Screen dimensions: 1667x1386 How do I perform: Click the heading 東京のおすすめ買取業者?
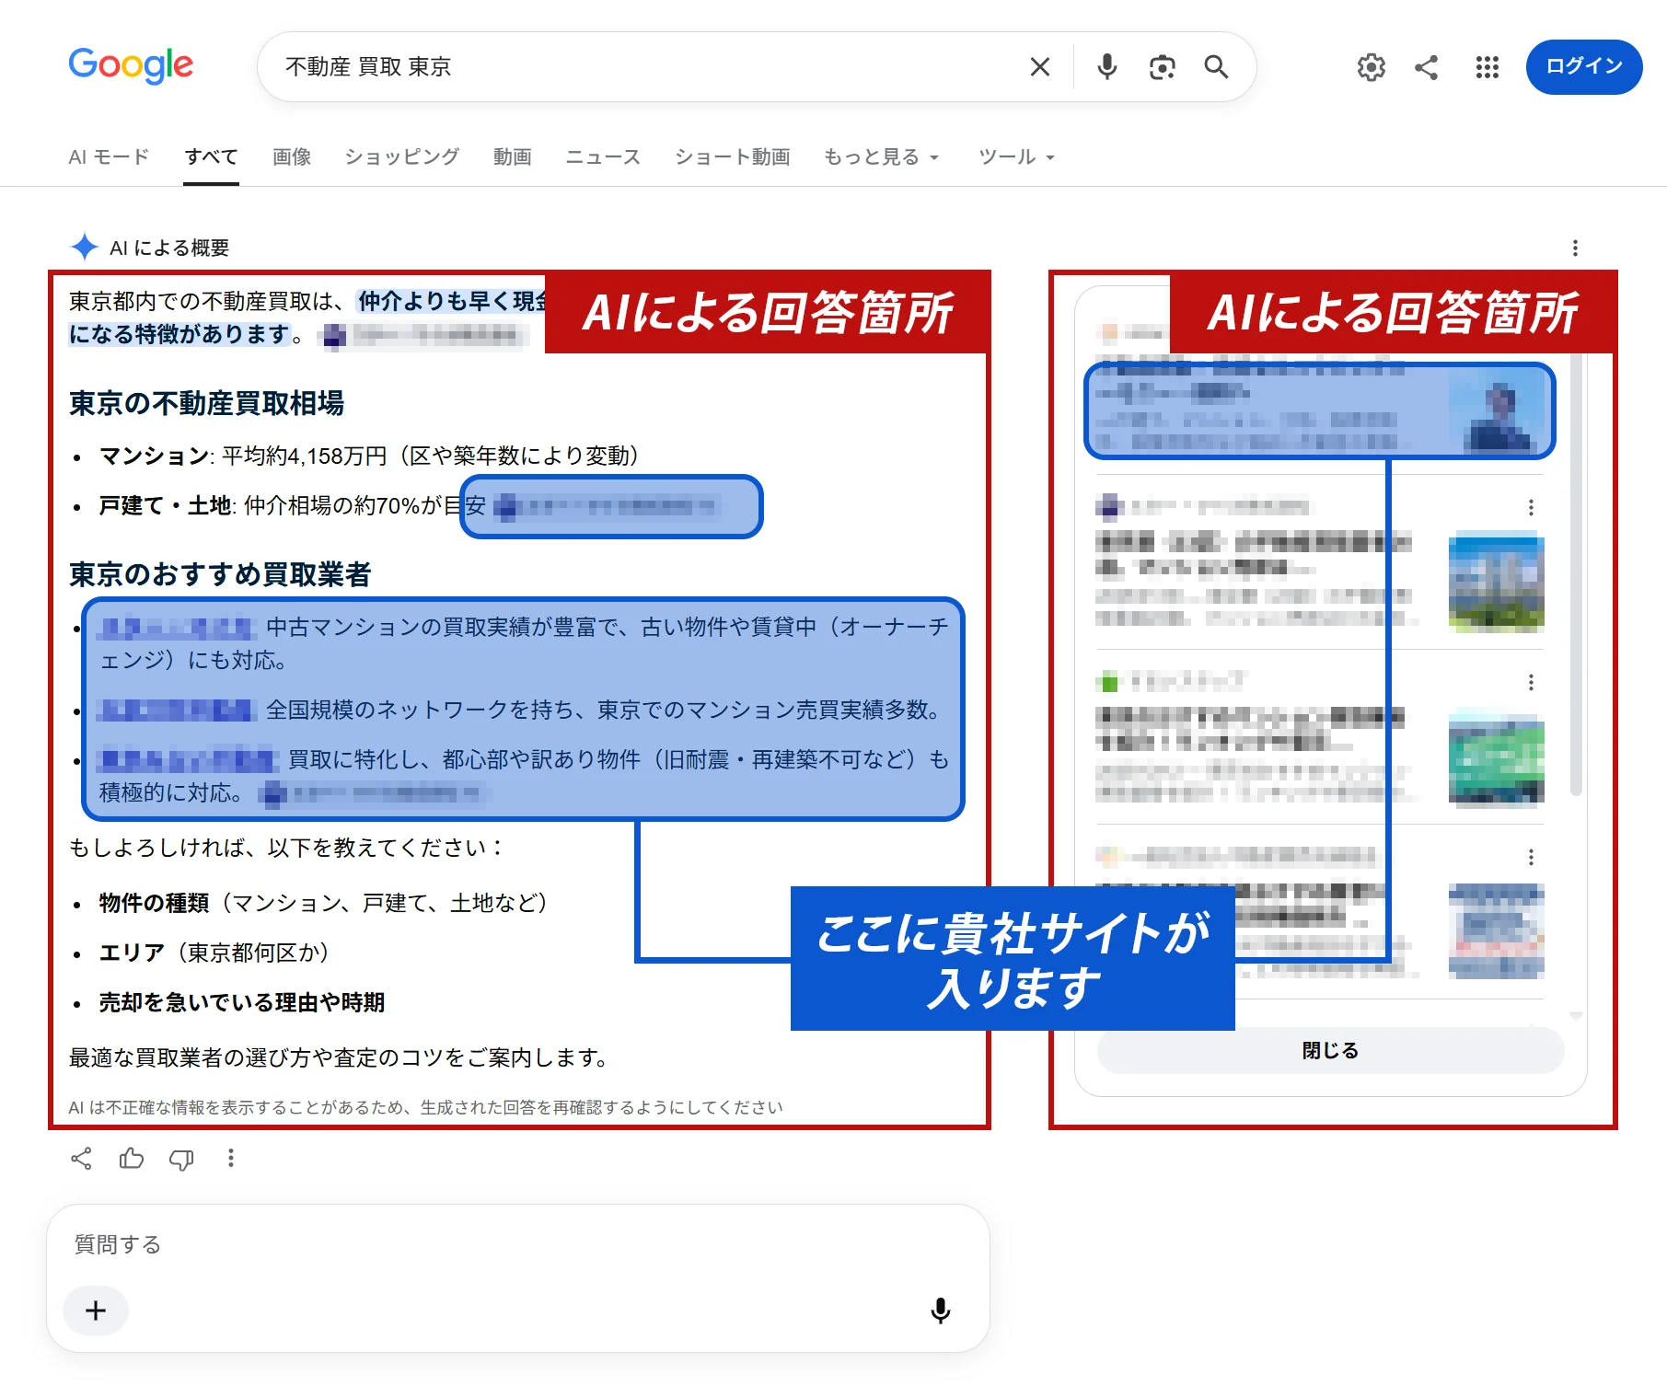pos(220,574)
